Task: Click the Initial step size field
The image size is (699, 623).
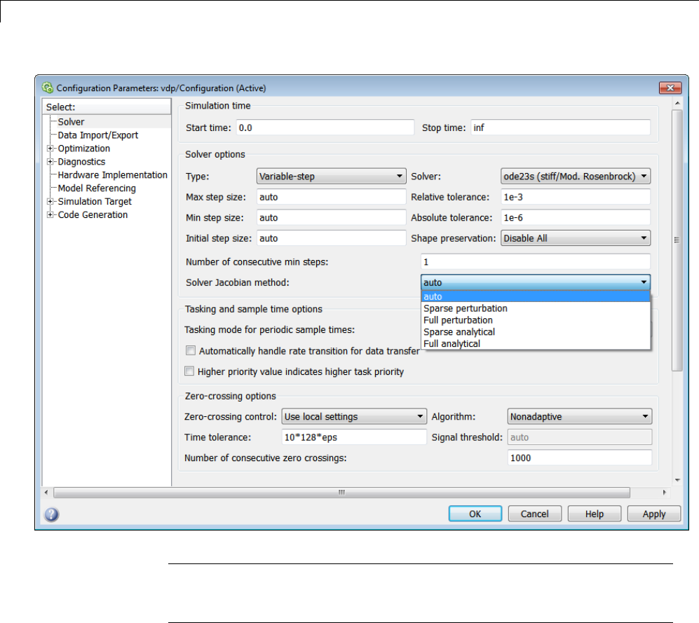Action: [331, 238]
